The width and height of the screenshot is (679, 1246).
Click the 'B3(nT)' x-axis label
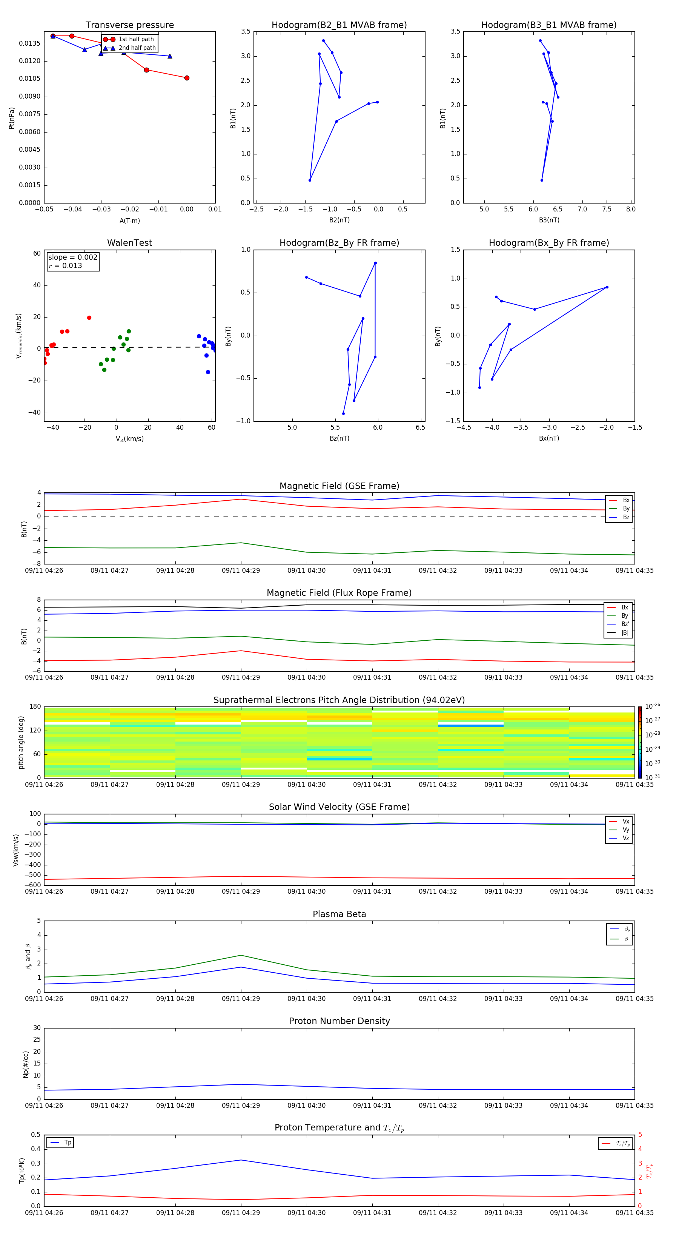549,220
